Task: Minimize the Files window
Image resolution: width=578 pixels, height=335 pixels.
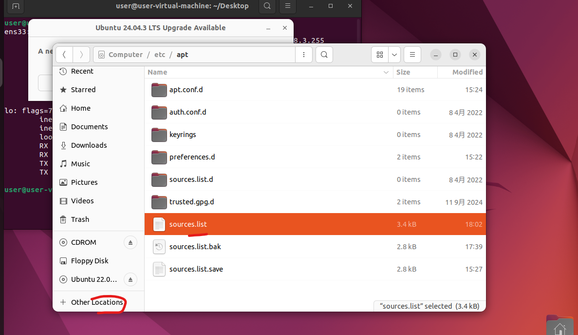Action: pyautogui.click(x=435, y=55)
